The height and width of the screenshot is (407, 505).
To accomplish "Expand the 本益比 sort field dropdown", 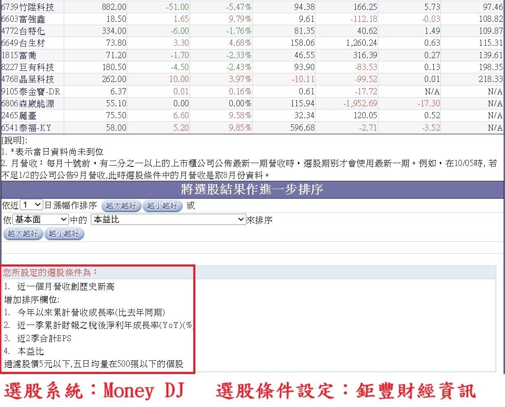I will 169,220.
